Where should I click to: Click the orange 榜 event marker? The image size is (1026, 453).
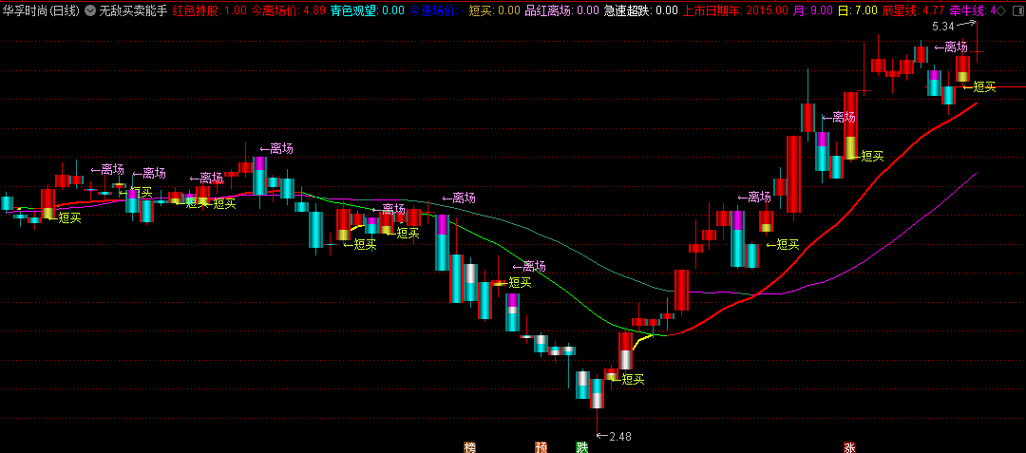[469, 447]
